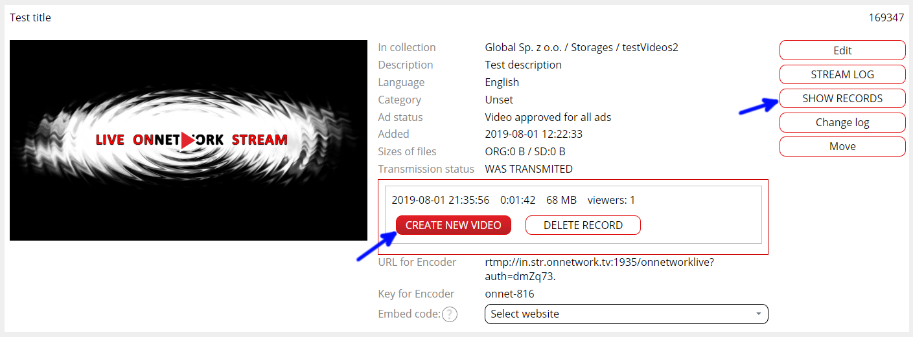Click the Test description text

[523, 65]
